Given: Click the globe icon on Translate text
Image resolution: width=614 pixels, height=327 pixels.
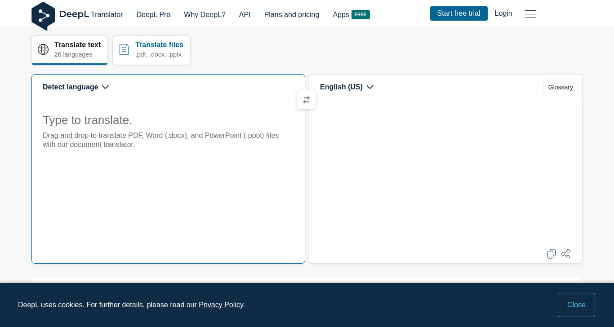Looking at the screenshot, I should (x=43, y=49).
